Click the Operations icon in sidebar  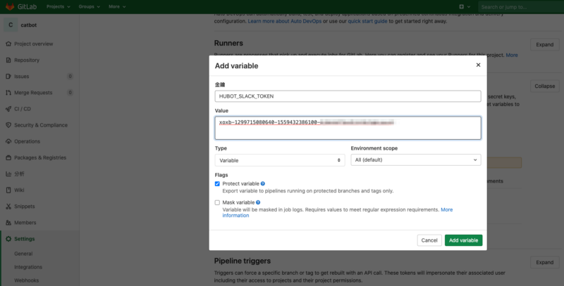8,141
